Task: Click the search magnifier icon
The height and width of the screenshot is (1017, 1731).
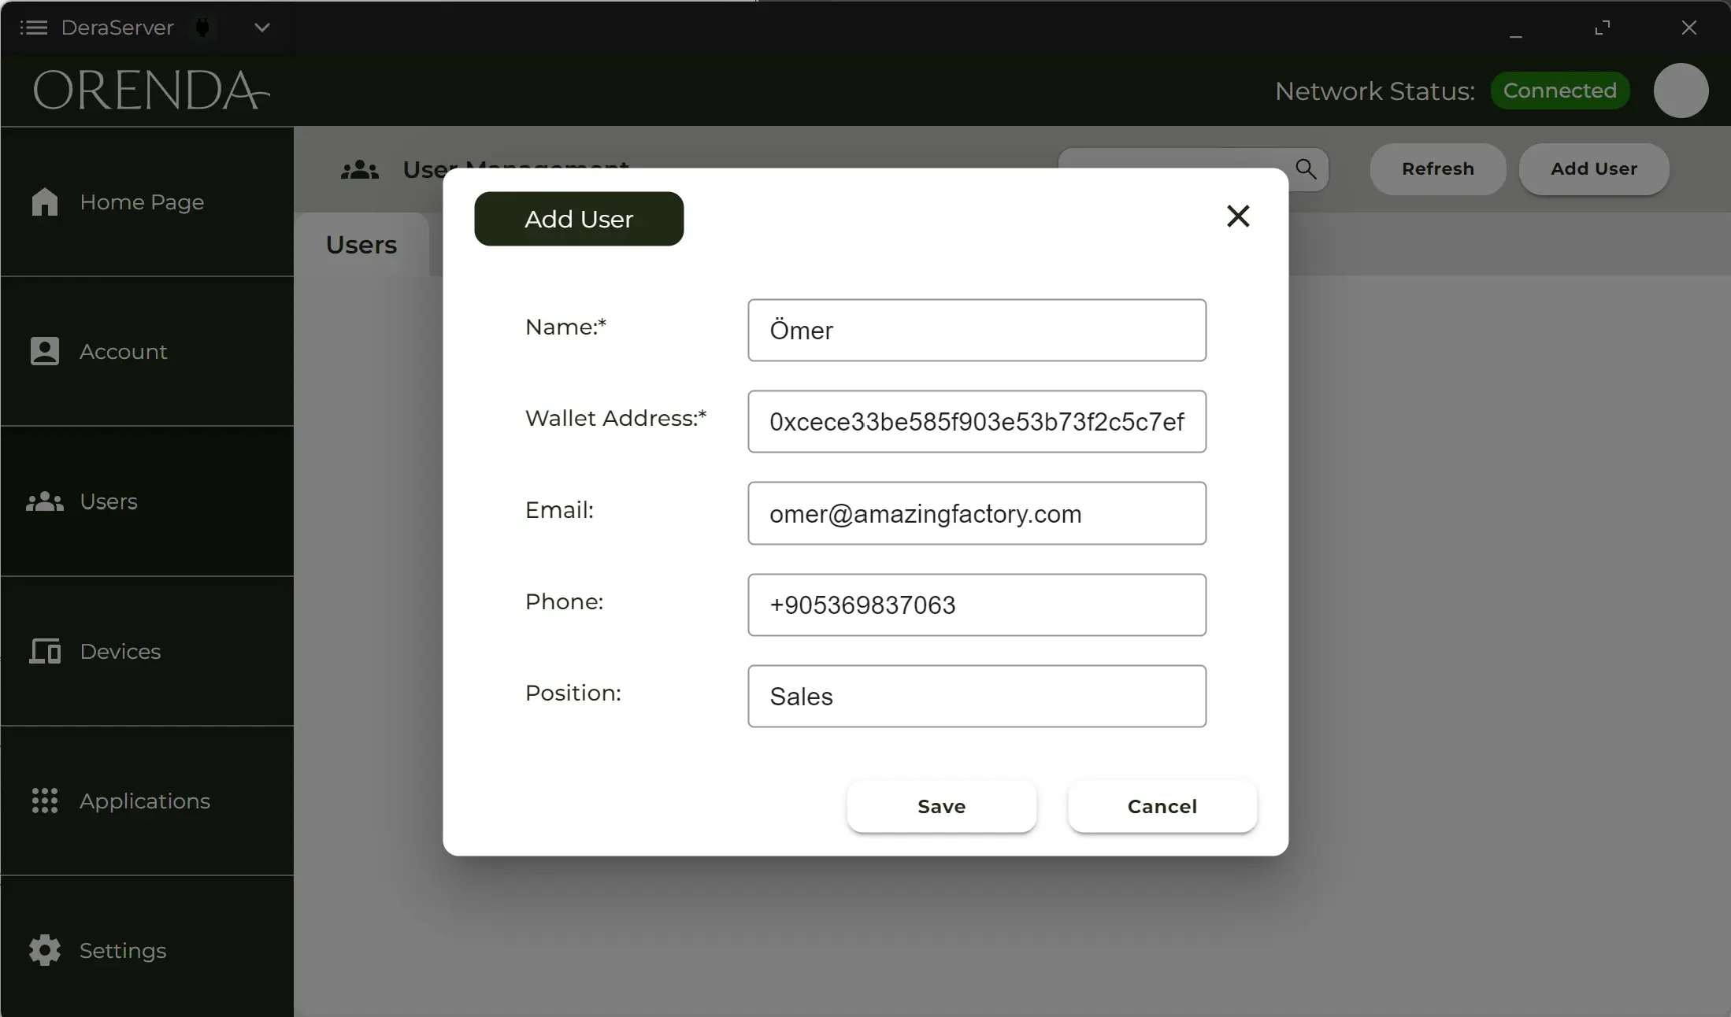Action: click(1307, 169)
